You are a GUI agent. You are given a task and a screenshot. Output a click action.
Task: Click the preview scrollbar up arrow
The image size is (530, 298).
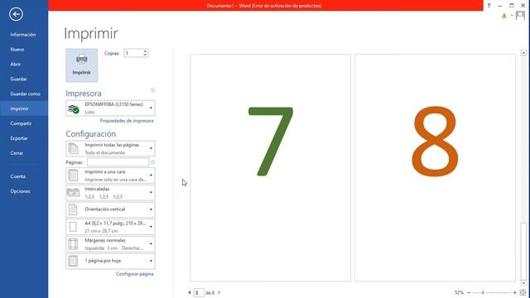pyautogui.click(x=523, y=53)
